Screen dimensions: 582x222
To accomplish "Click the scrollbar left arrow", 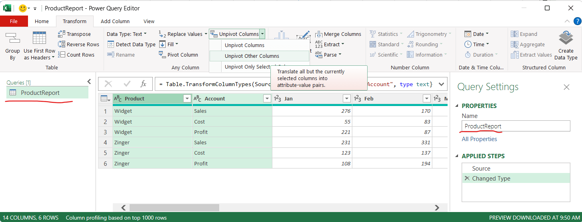I will click(124, 208).
